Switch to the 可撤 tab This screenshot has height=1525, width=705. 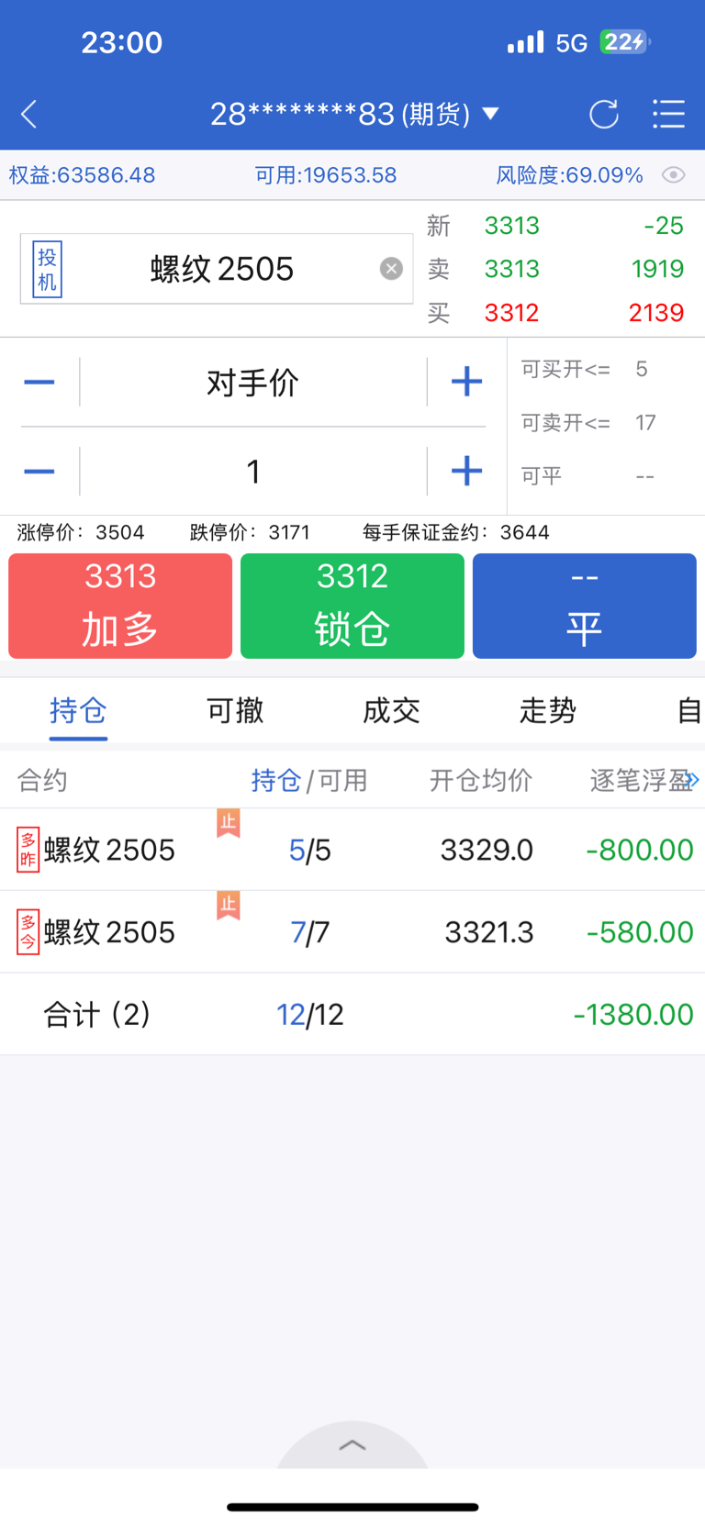click(x=235, y=710)
